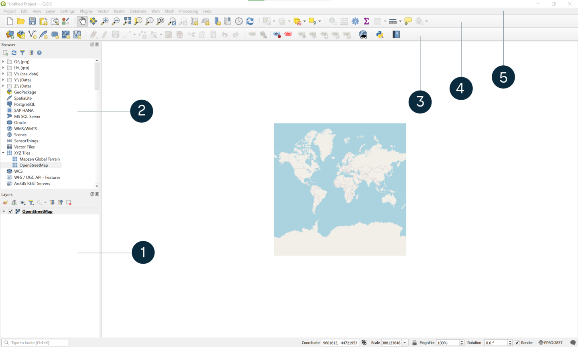Click the EPSG:3857 CRS button
This screenshot has width=578, height=347.
coord(550,343)
